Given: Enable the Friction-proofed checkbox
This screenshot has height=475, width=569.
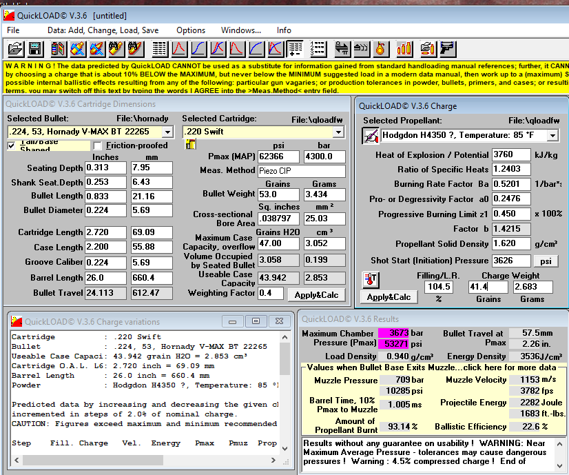Looking at the screenshot, I should coord(97,145).
